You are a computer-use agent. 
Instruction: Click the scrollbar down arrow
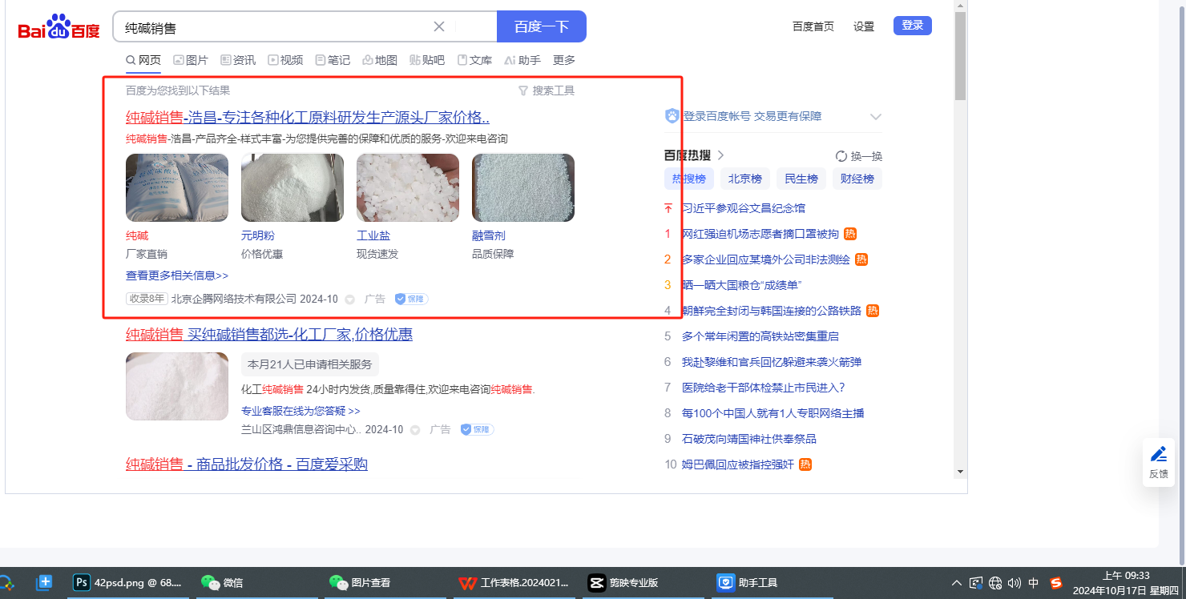coord(960,472)
